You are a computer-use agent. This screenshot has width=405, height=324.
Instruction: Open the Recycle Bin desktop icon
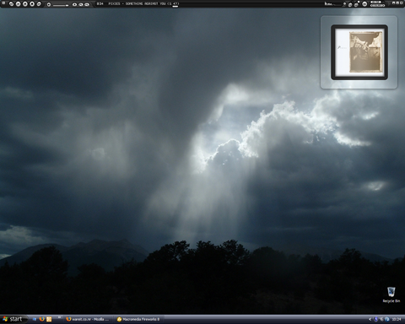click(x=391, y=294)
